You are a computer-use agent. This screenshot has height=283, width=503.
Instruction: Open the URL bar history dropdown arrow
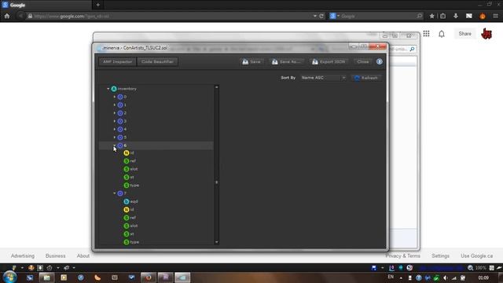[x=314, y=16]
